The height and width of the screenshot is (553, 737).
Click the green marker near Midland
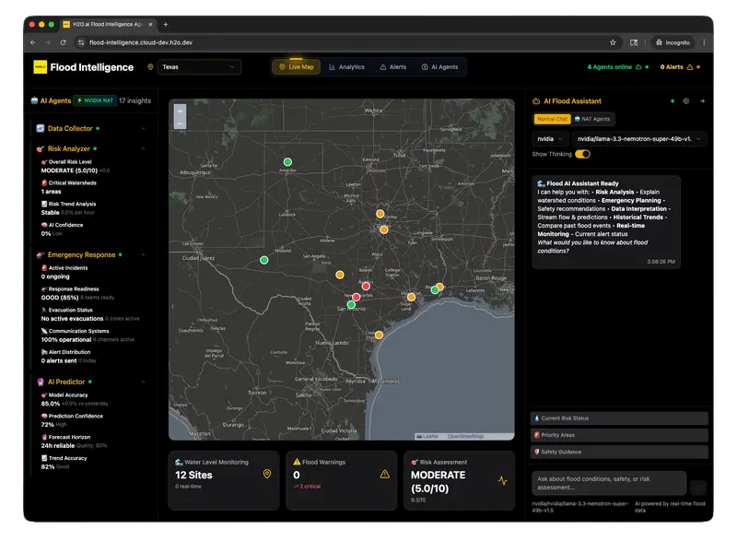pyautogui.click(x=264, y=260)
